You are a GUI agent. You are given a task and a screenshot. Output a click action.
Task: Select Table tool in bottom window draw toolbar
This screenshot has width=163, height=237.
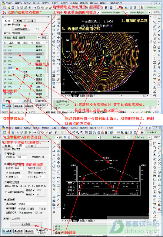coord(54,208)
